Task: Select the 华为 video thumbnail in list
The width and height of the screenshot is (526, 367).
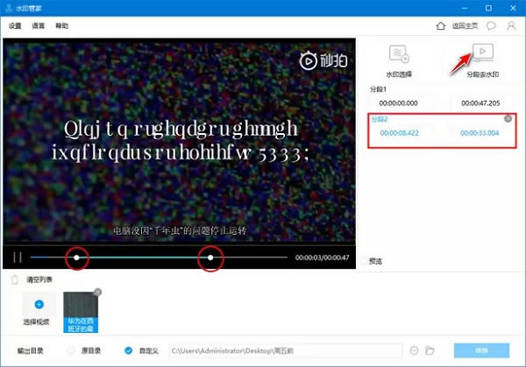Action: click(82, 308)
